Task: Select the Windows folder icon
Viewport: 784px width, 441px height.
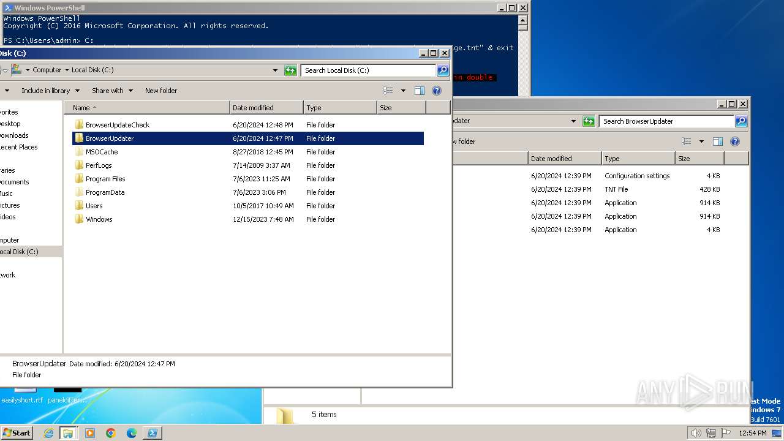Action: click(78, 219)
